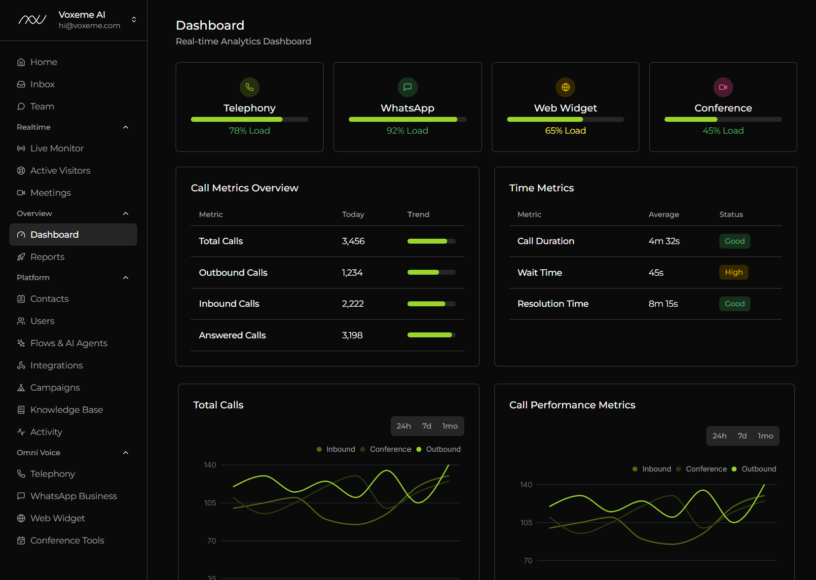This screenshot has width=816, height=580.
Task: Toggle Conference series in Call Performance legend
Action: (x=702, y=469)
